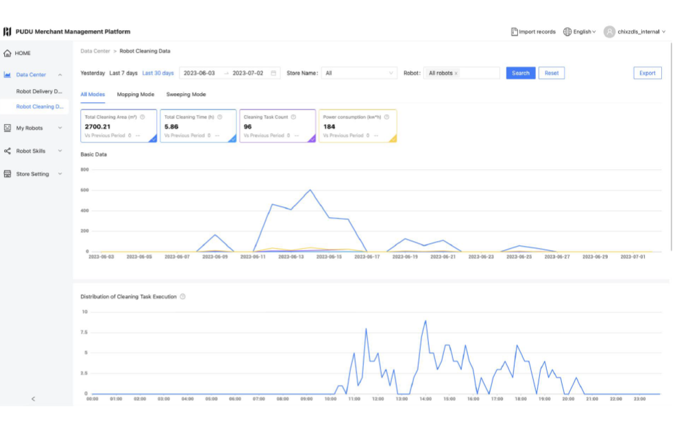Remove the All robots tag

coord(456,73)
